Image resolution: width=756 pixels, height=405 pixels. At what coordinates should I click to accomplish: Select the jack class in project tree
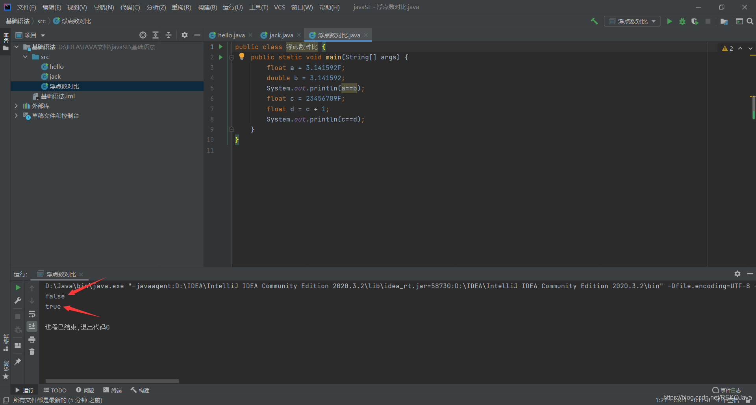tap(51, 76)
